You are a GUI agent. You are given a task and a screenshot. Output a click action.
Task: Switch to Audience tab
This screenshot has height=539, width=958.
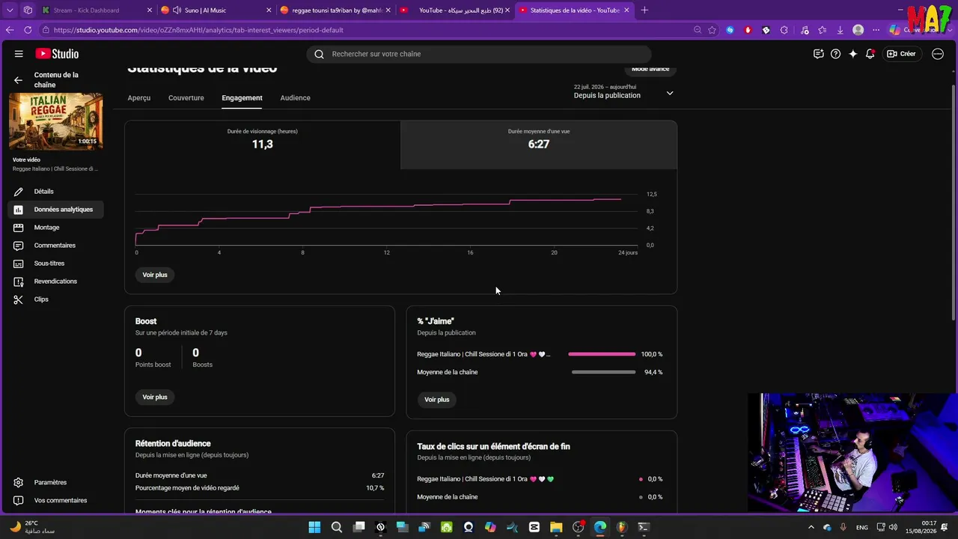[x=295, y=98]
